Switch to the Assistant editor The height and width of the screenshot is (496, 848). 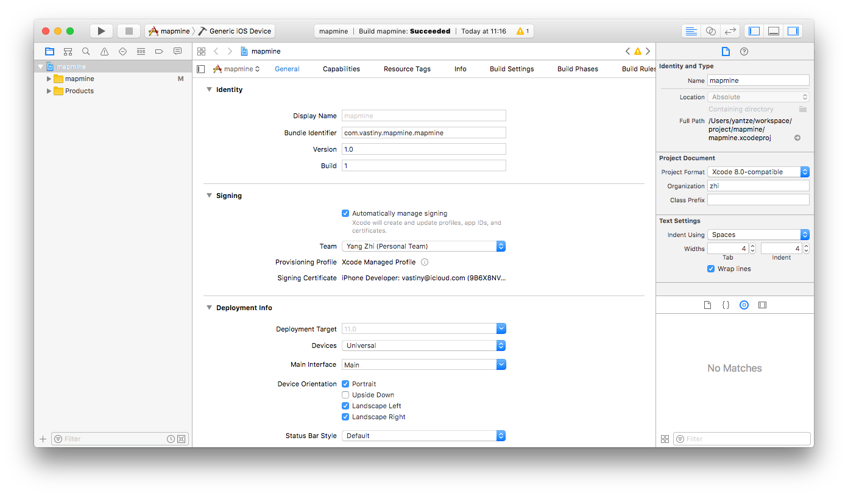[x=710, y=31]
